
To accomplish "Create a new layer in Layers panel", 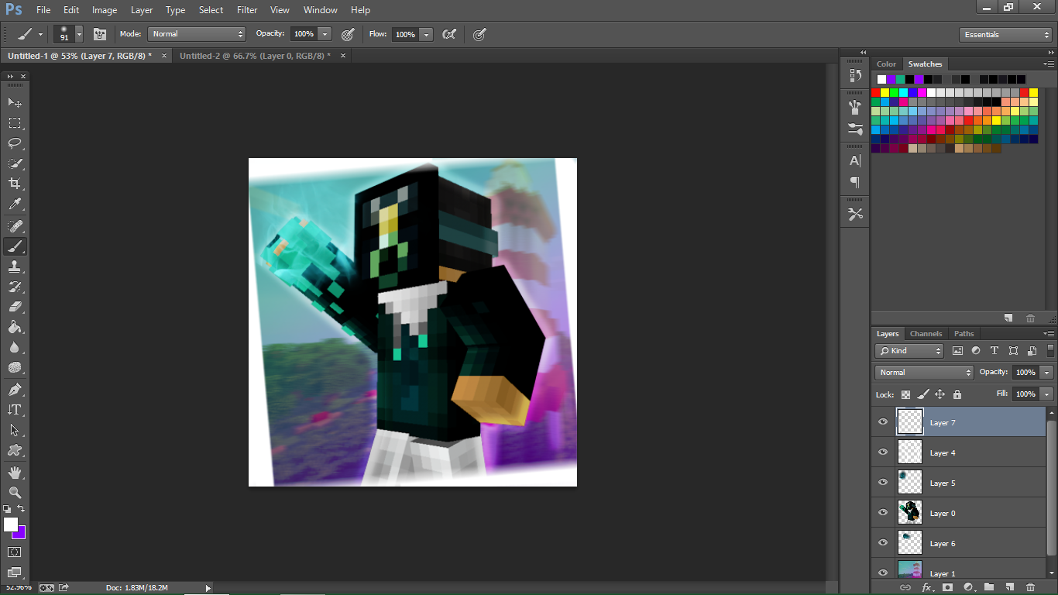I will click(x=1009, y=587).
